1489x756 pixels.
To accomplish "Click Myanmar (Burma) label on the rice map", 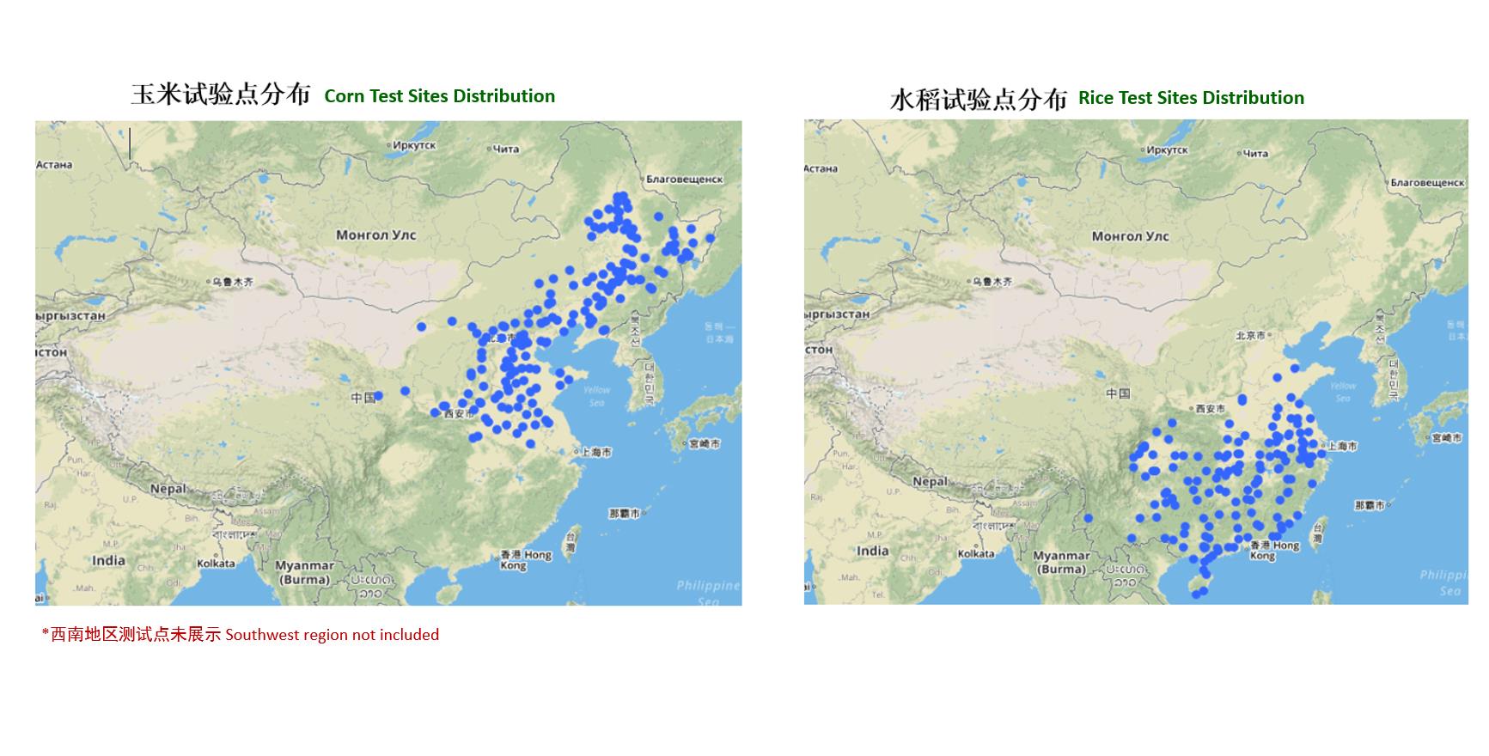I will 1061,562.
